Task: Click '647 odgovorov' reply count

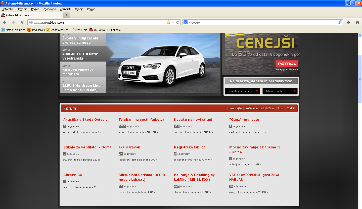Action: tap(183, 186)
